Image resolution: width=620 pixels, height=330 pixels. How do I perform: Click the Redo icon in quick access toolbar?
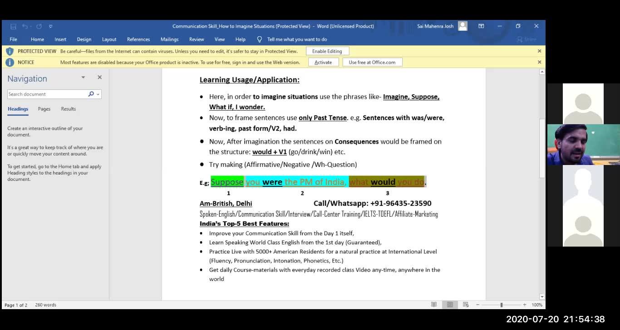(x=39, y=26)
